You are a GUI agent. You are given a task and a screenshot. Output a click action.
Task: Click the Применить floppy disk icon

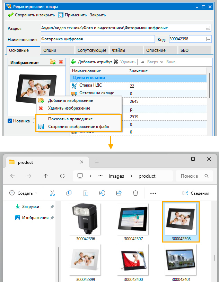[x=61, y=15]
